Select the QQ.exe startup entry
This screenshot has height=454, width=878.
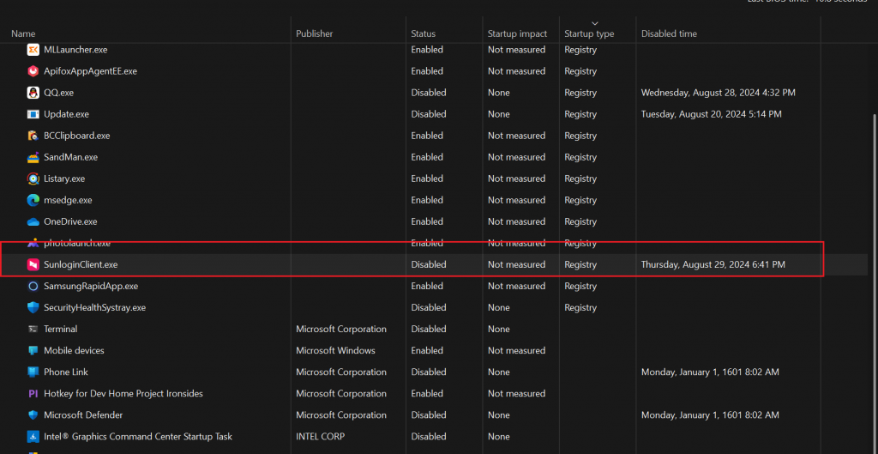pyautogui.click(x=59, y=93)
